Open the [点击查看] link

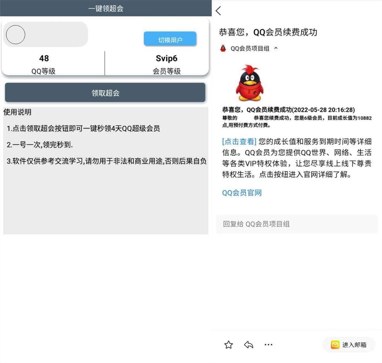[239, 142]
